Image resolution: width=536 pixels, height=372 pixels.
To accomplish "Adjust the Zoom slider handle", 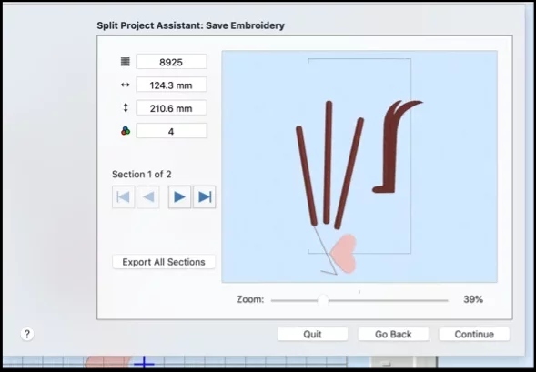I will (x=323, y=300).
